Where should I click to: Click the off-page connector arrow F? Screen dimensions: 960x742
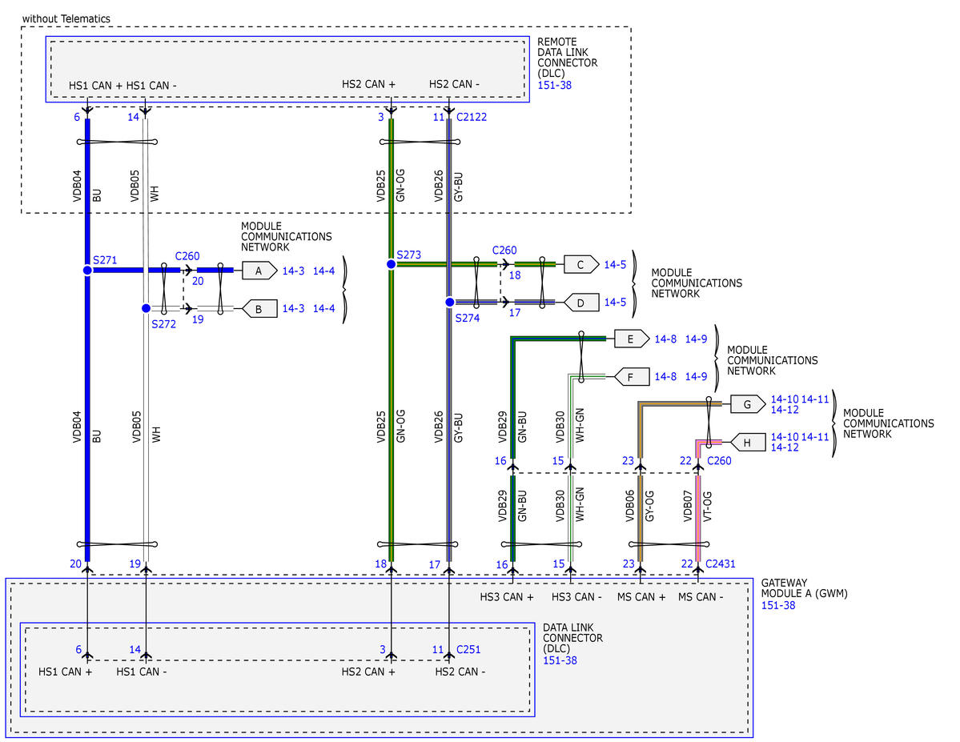tap(631, 375)
